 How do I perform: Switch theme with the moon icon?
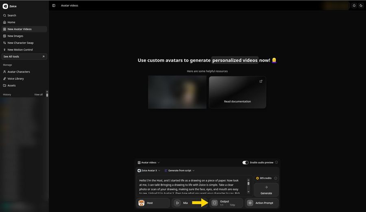(361, 6)
